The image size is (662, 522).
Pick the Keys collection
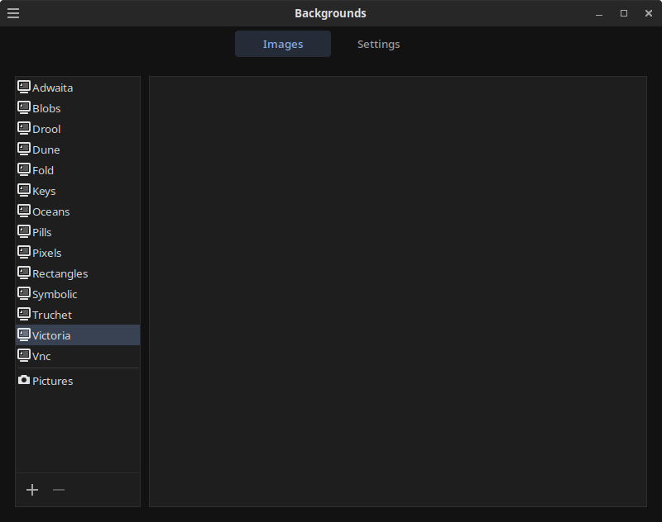tap(78, 191)
